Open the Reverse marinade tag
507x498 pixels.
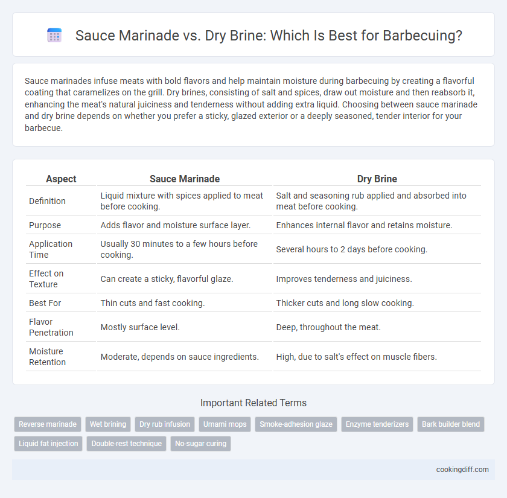point(48,424)
